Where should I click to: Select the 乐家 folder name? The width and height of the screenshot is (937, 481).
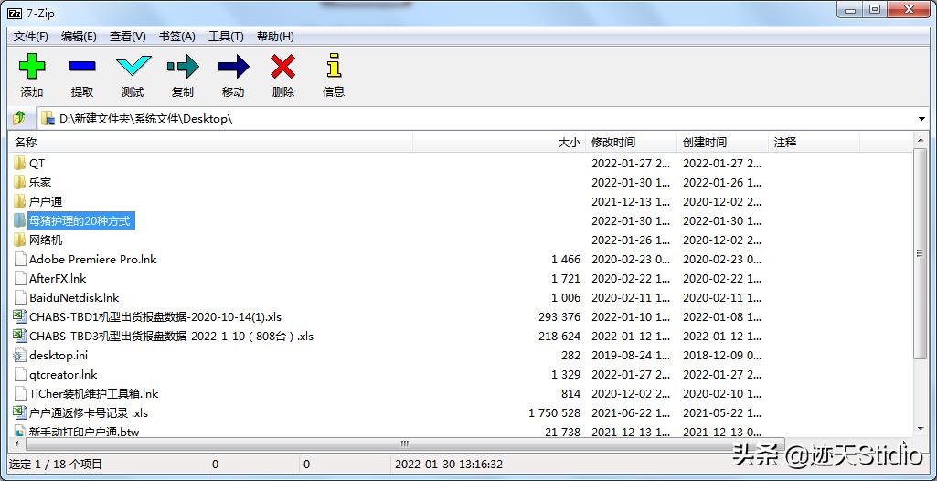(x=40, y=182)
